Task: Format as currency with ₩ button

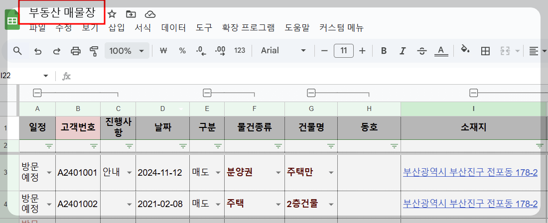Action: pos(162,51)
